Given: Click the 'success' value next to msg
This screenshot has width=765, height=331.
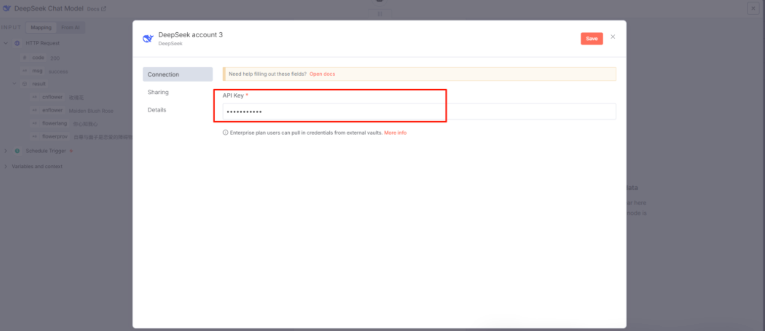Looking at the screenshot, I should point(58,71).
